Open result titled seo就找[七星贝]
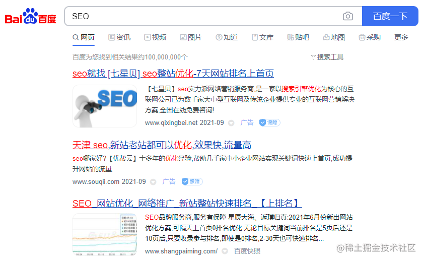This screenshot has width=424, height=261. point(173,73)
